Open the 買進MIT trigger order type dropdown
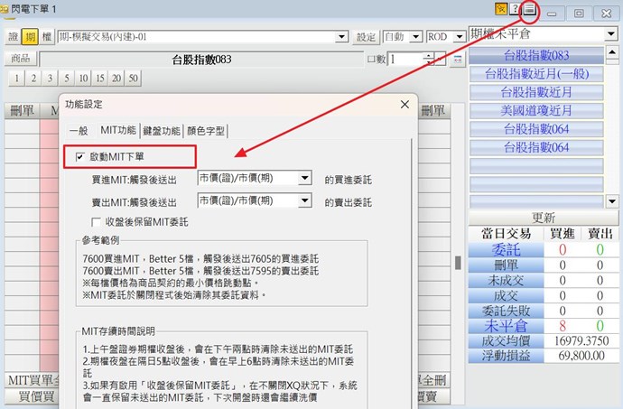This screenshot has width=623, height=409. 304,179
